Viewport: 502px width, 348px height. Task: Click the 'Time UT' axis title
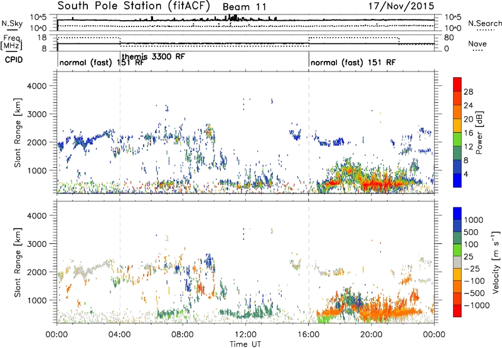(x=245, y=344)
